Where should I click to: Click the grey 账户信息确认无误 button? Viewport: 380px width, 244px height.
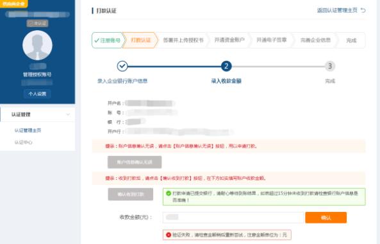click(x=135, y=162)
